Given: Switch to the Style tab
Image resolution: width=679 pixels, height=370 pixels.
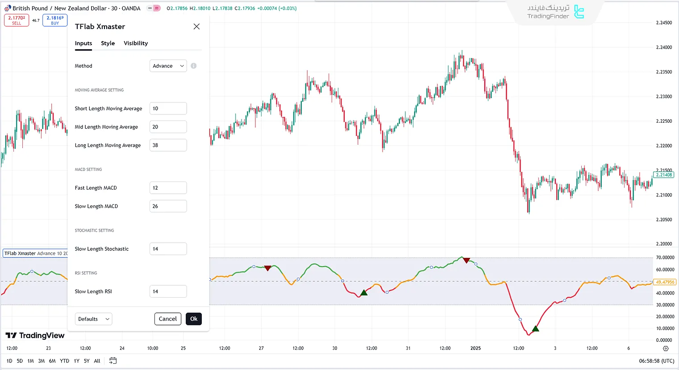Looking at the screenshot, I should (108, 43).
